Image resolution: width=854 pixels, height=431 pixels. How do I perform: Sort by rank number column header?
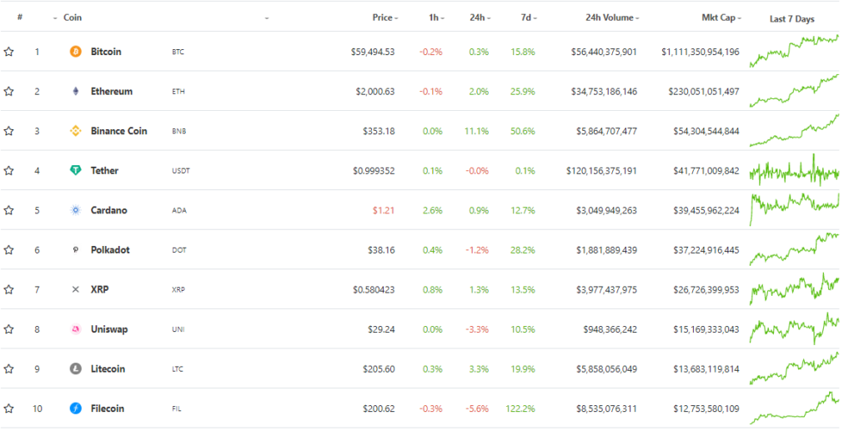tap(20, 18)
